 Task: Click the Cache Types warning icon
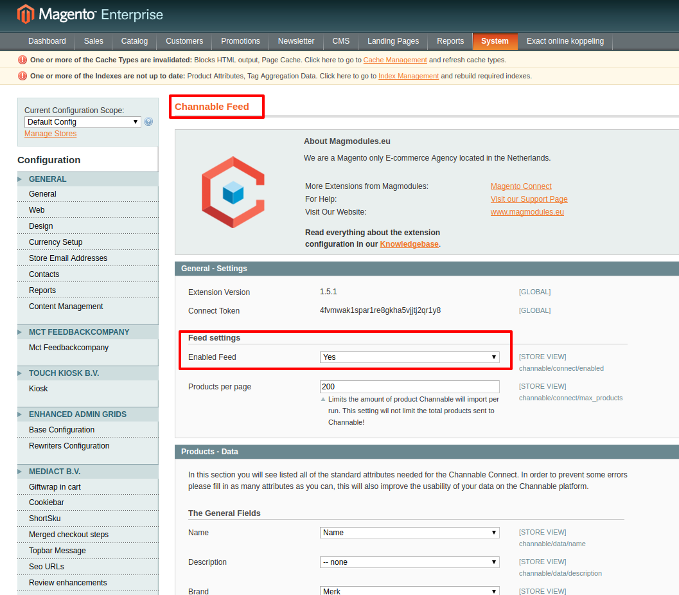coord(22,60)
